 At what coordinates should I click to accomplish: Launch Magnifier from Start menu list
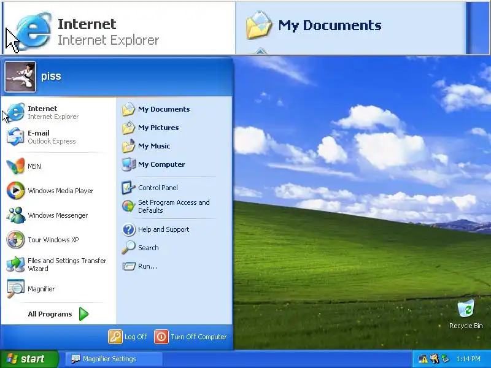59,288
